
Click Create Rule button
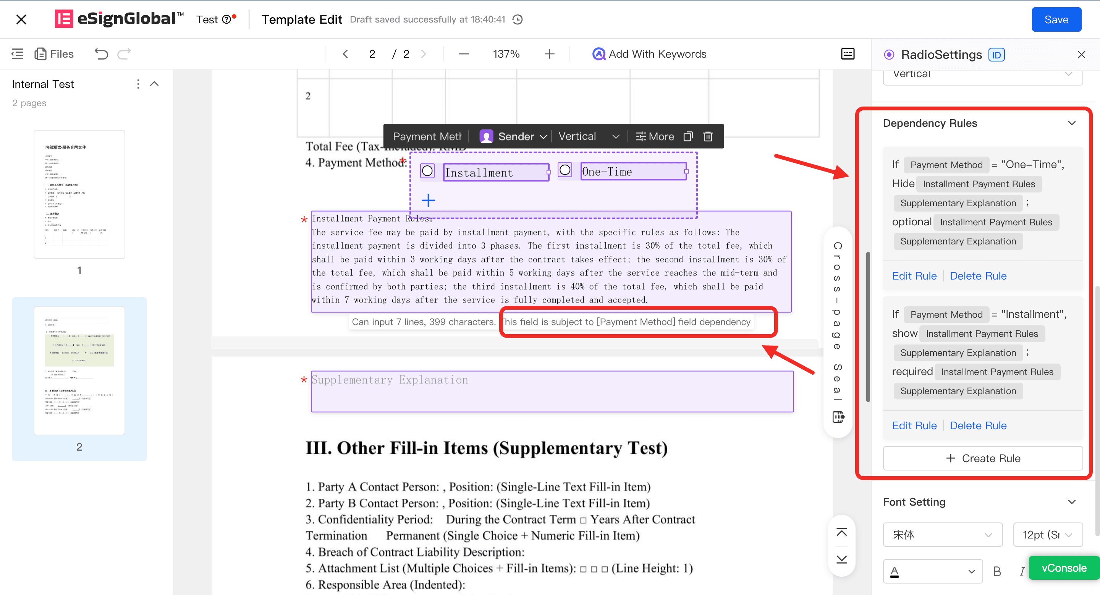pos(983,458)
